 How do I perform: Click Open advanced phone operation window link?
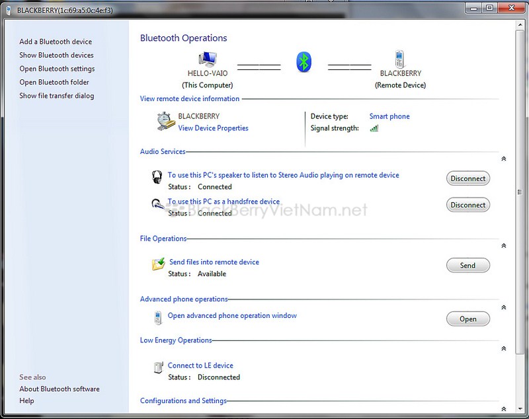tap(232, 315)
